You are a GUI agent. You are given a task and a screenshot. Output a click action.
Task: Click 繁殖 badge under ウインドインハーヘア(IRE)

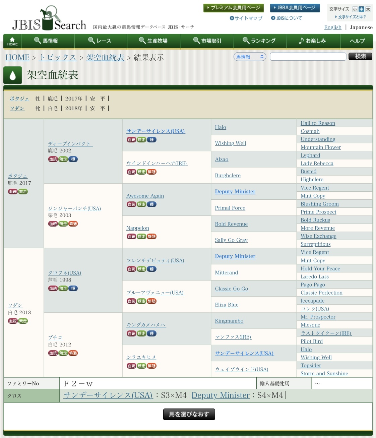coord(152,172)
